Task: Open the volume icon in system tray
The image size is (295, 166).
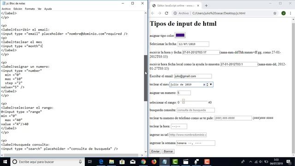Action: click(260, 162)
